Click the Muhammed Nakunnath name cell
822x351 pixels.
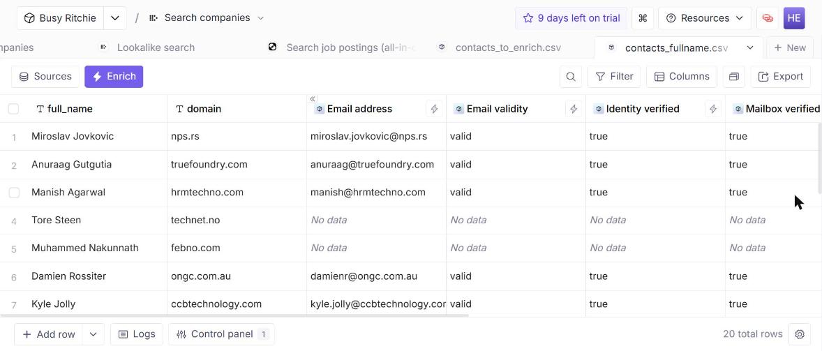point(98,248)
